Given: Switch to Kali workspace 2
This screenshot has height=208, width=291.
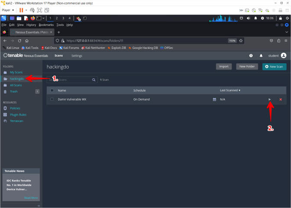Looking at the screenshot, I should [57, 18].
